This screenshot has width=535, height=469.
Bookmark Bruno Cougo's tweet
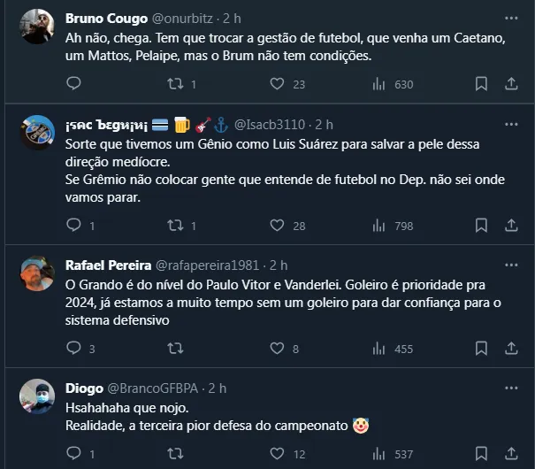[481, 84]
